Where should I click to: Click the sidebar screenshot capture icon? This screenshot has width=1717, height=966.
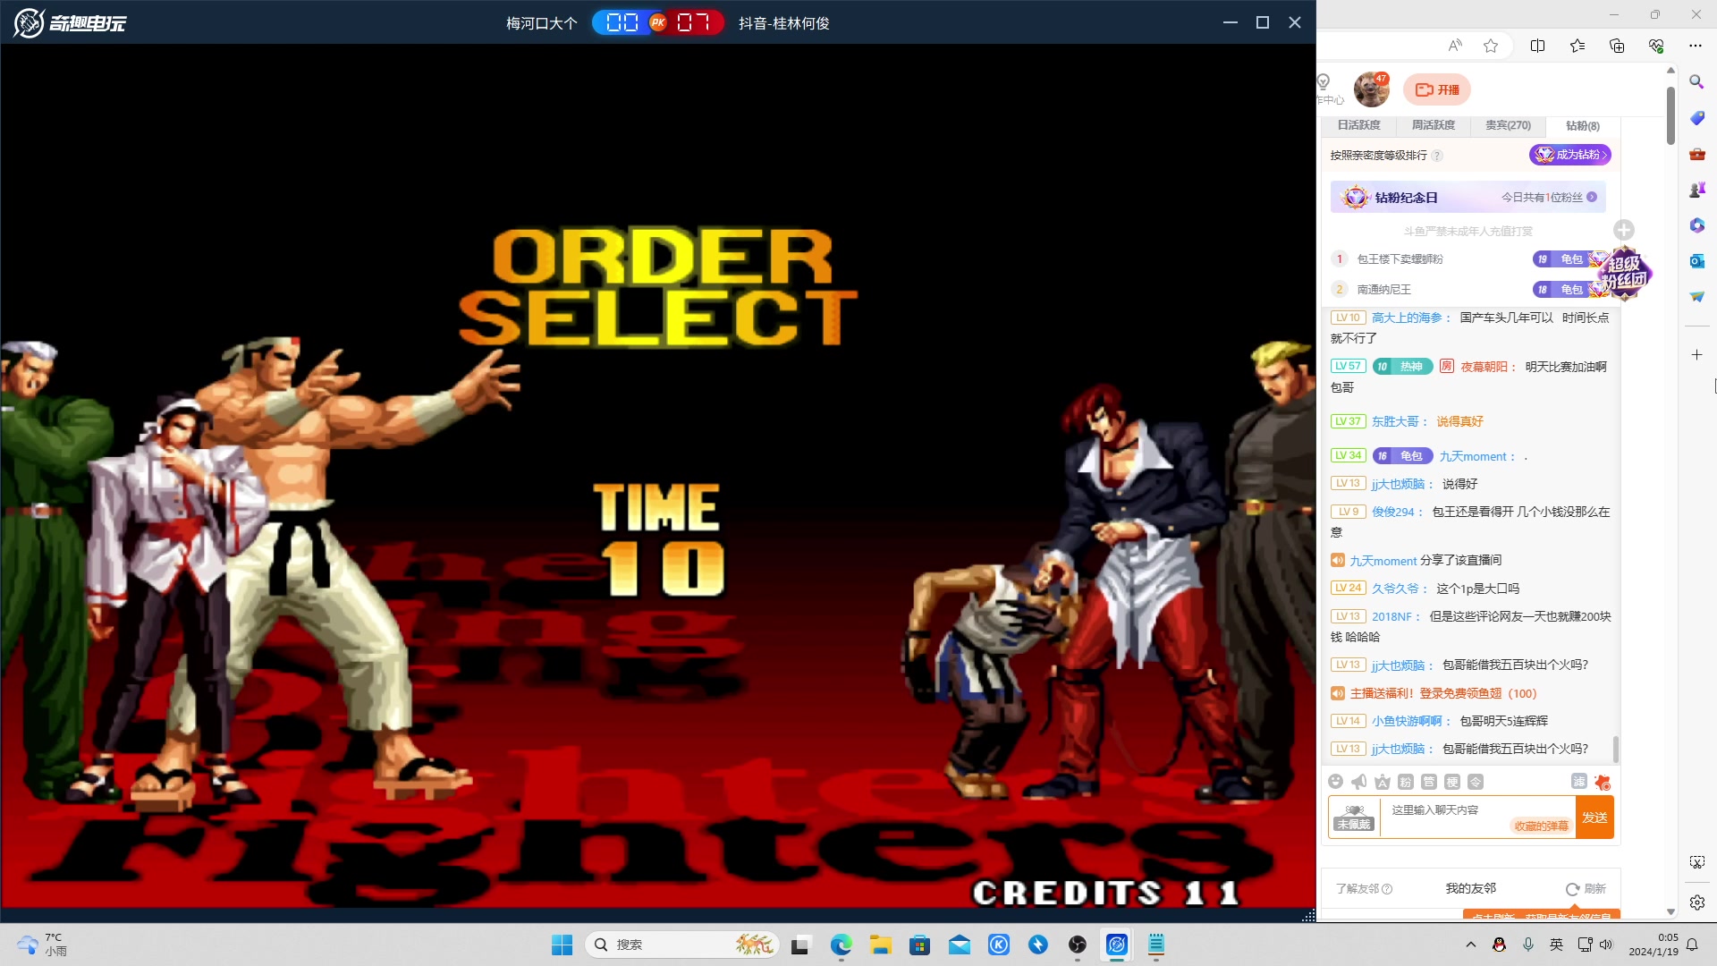tap(1696, 862)
